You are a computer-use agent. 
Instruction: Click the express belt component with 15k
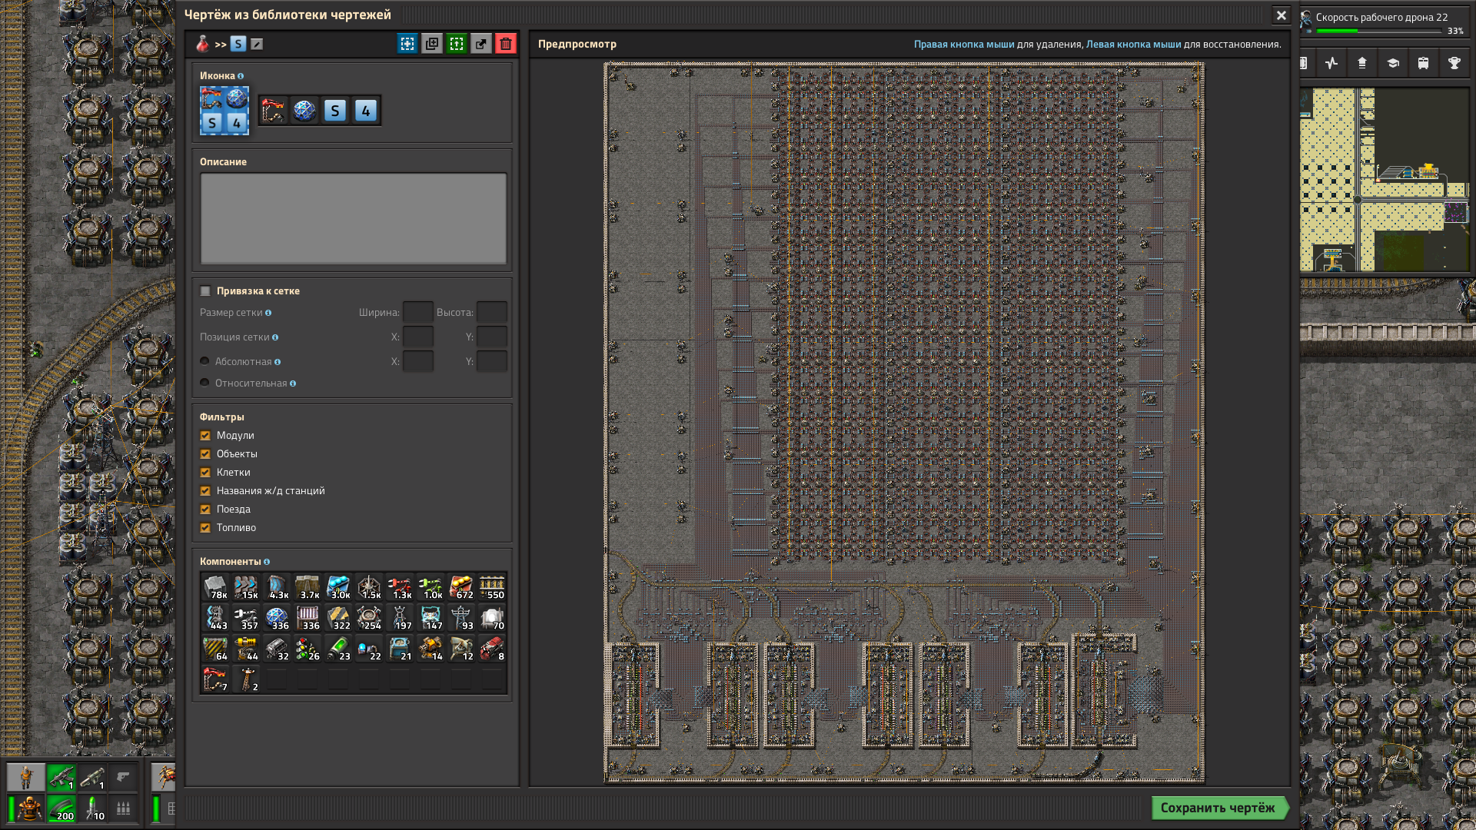pos(246,587)
